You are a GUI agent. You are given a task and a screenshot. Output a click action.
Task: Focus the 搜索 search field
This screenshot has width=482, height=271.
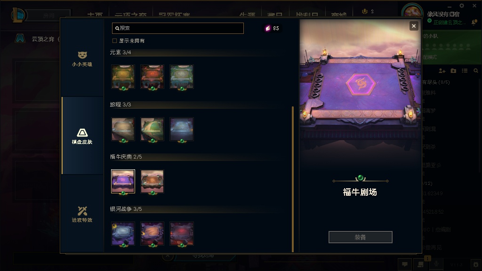coord(177,28)
